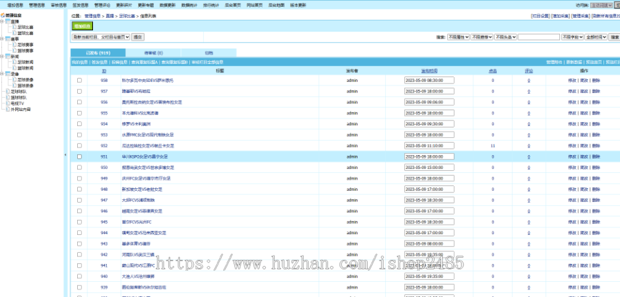Tick the checkbox for row ID 945

click(x=79, y=222)
